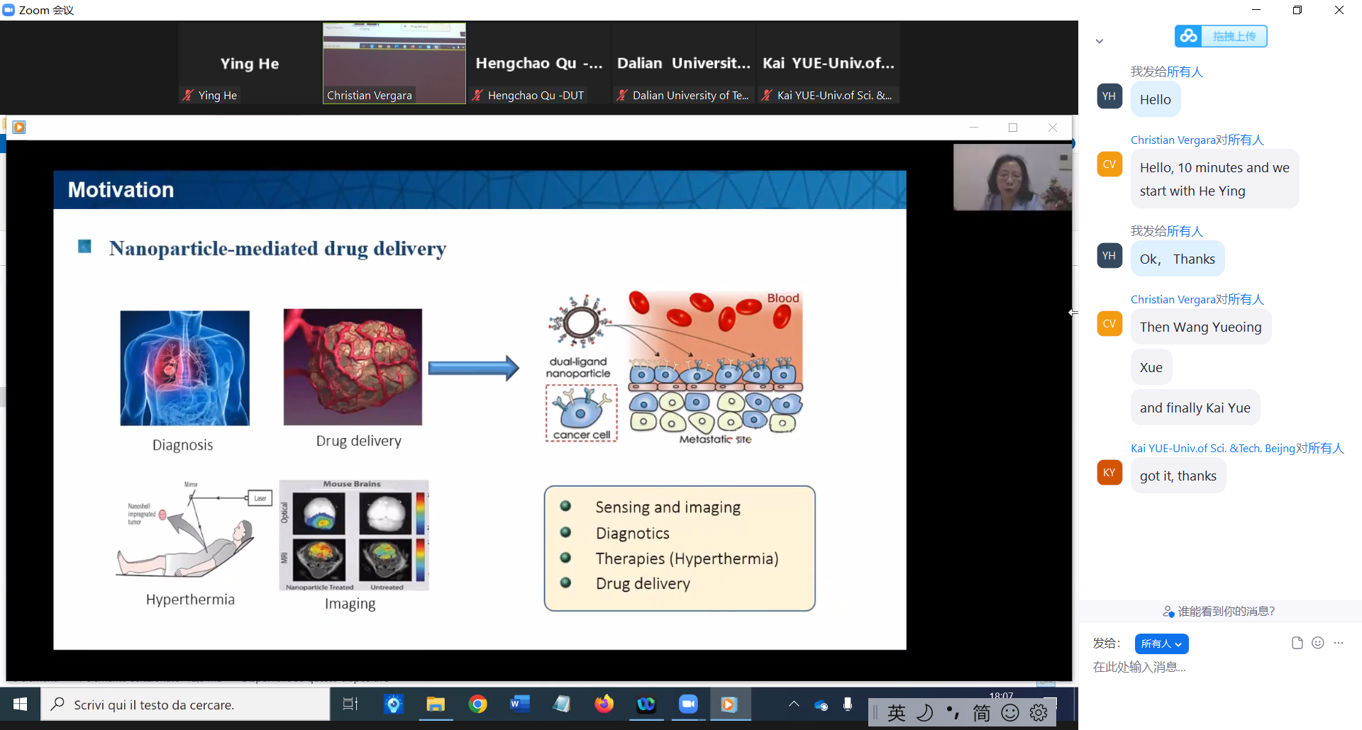The height and width of the screenshot is (730, 1362).
Task: Open the emoji picker in chat
Action: pyautogui.click(x=1318, y=643)
